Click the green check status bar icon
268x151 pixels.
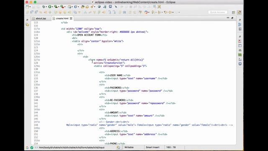click(x=32, y=147)
